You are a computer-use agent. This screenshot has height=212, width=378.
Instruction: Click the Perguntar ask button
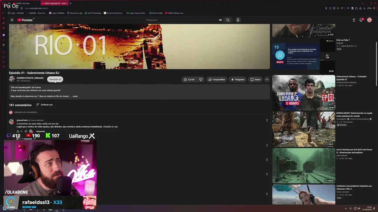[x=238, y=79]
